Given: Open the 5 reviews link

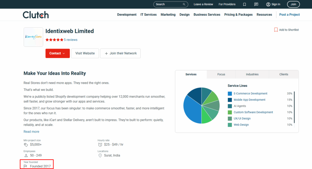Looking at the screenshot, I should (x=71, y=40).
